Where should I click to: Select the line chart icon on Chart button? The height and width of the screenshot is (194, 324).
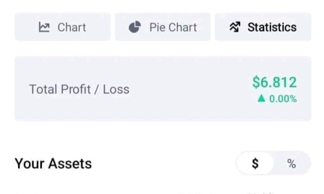pyautogui.click(x=44, y=27)
